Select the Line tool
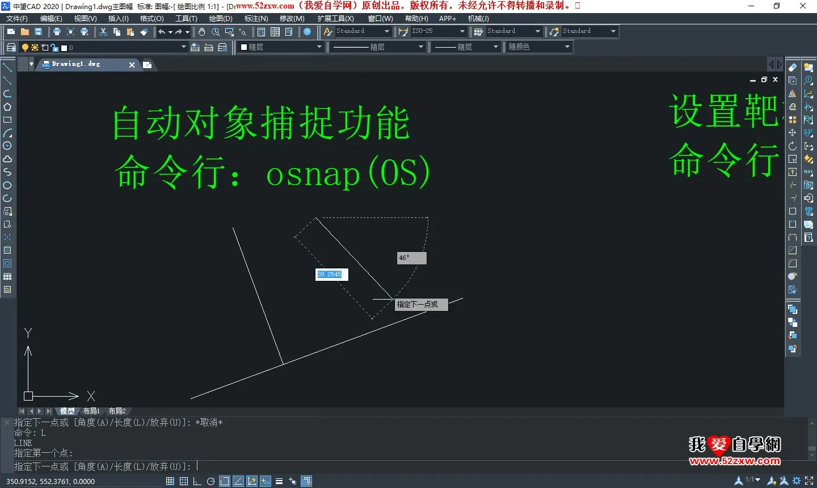 coord(7,66)
